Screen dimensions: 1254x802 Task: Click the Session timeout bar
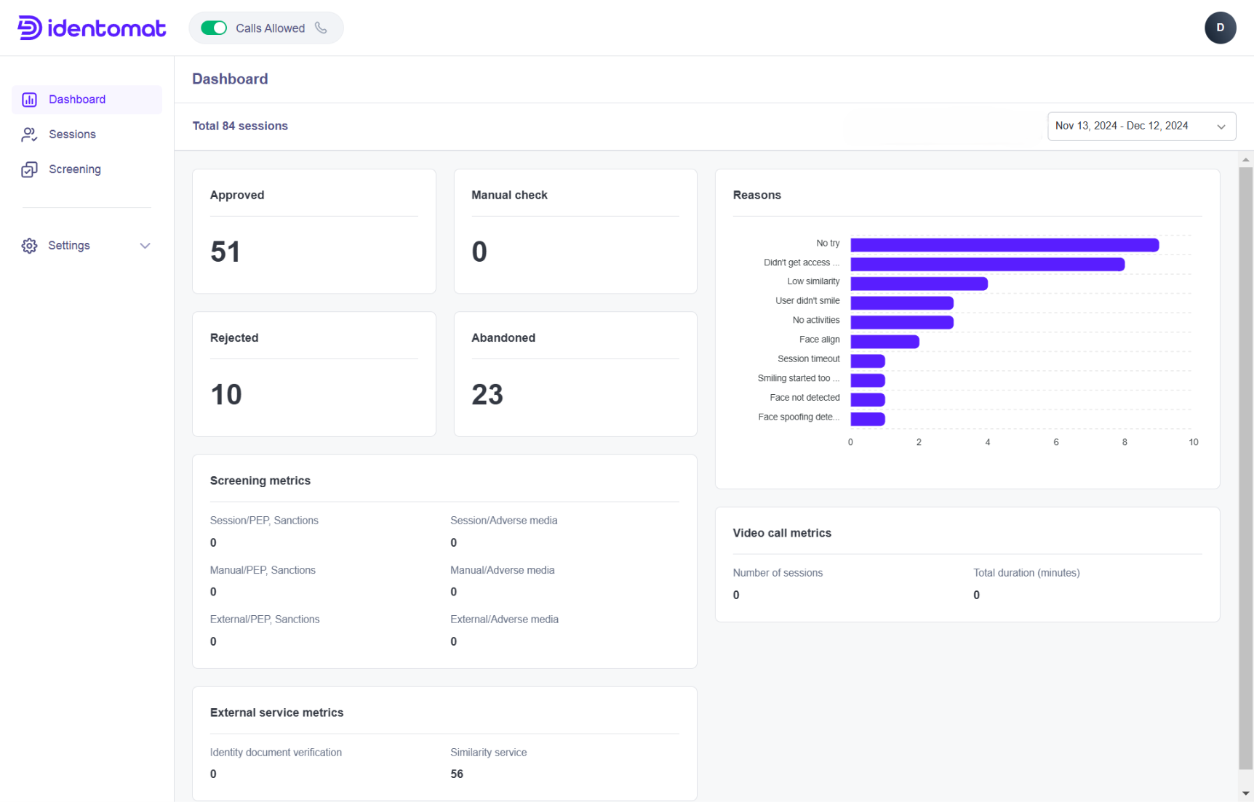pos(867,361)
